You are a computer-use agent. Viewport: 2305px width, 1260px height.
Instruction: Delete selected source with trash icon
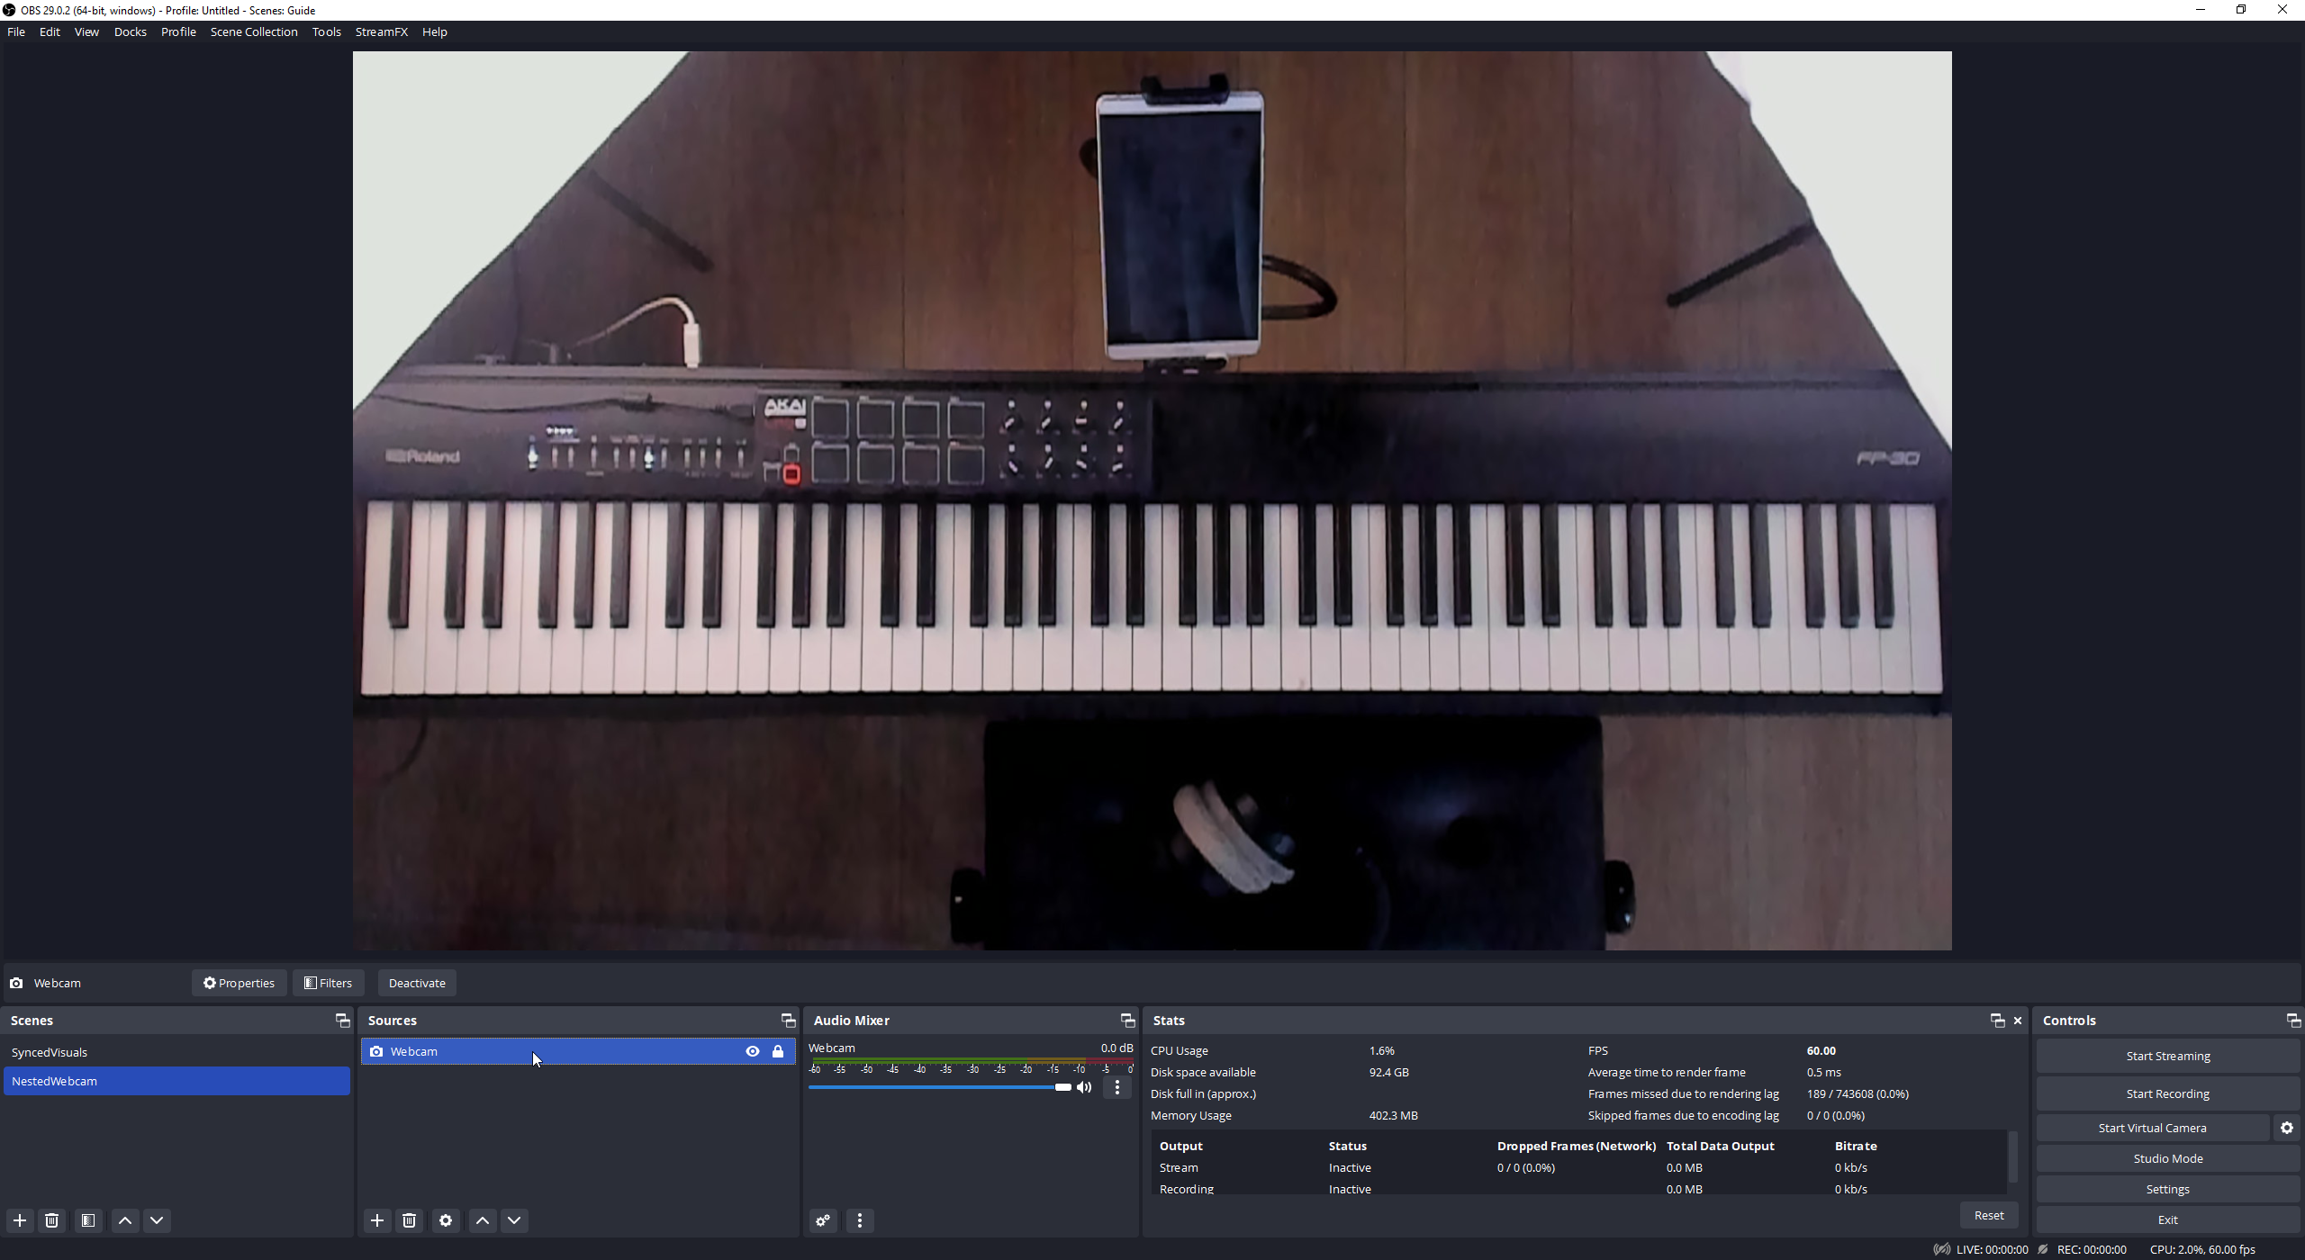[410, 1220]
